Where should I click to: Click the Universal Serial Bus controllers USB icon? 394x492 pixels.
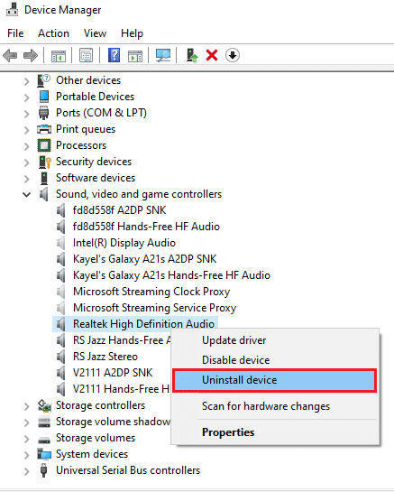(x=44, y=470)
